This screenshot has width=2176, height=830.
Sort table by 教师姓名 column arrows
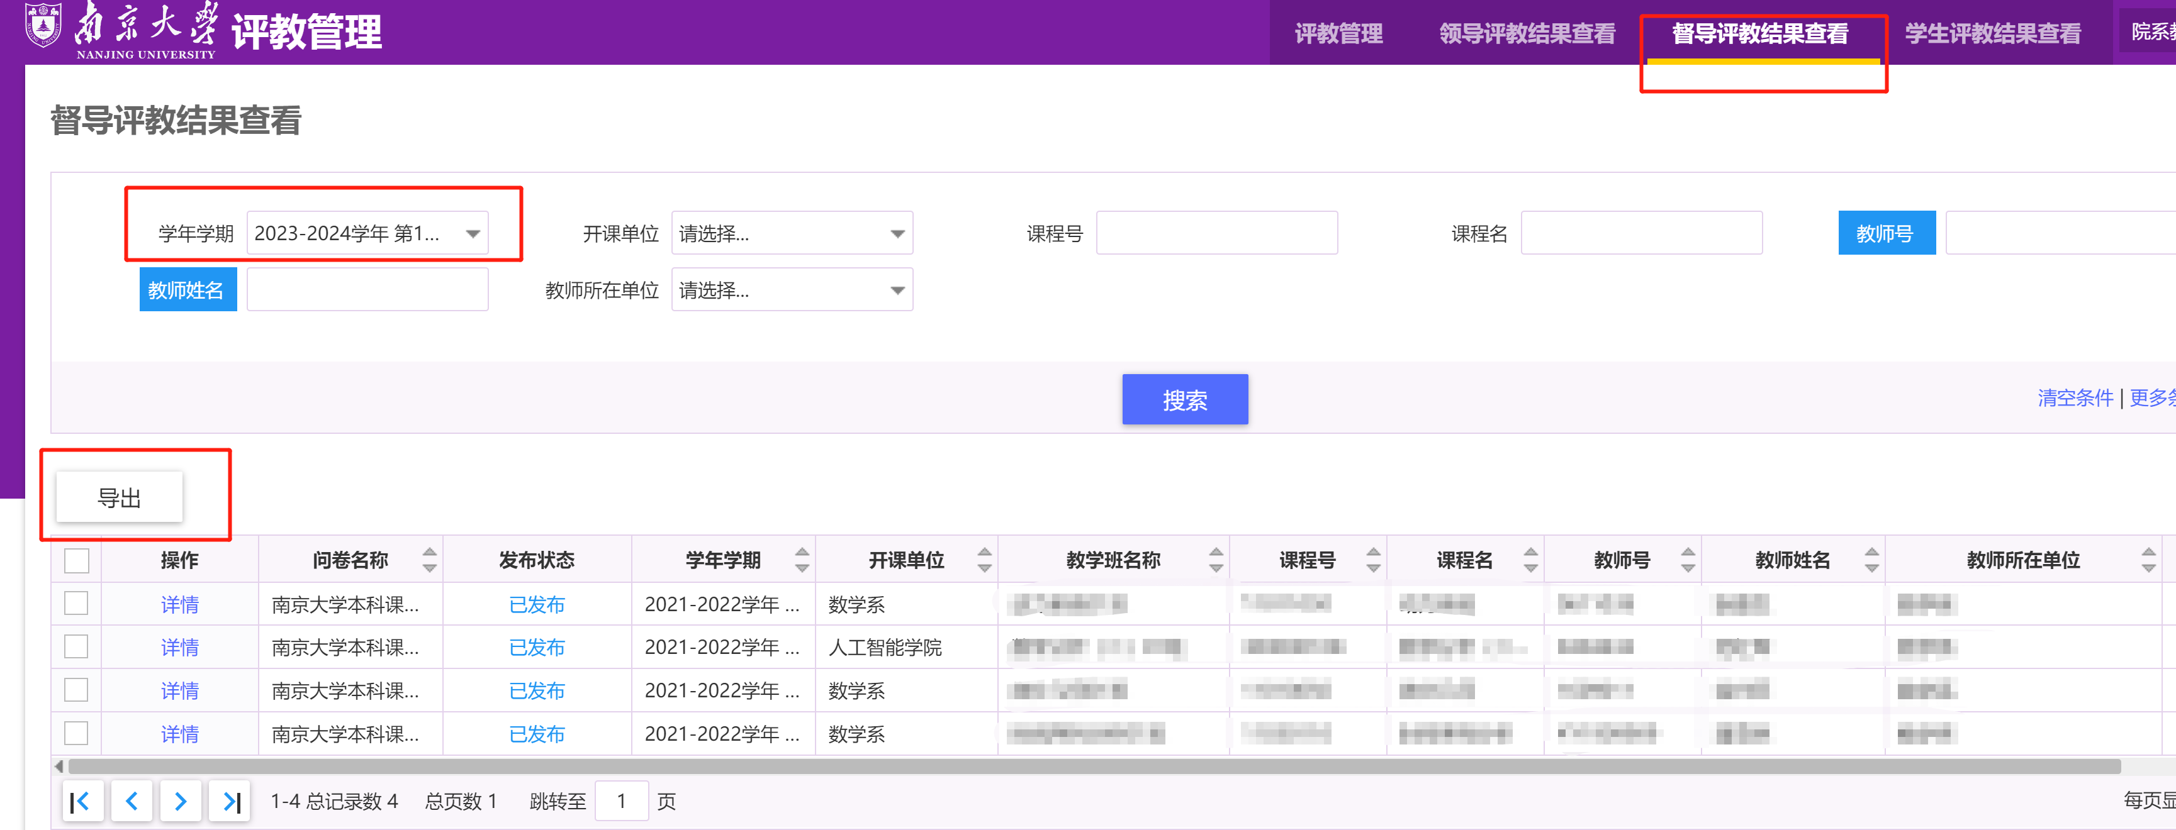click(1872, 560)
